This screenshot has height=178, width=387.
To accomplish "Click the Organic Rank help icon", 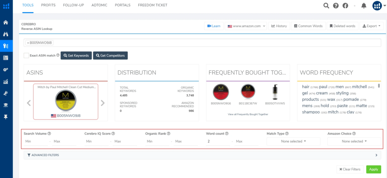I will click(169, 133).
